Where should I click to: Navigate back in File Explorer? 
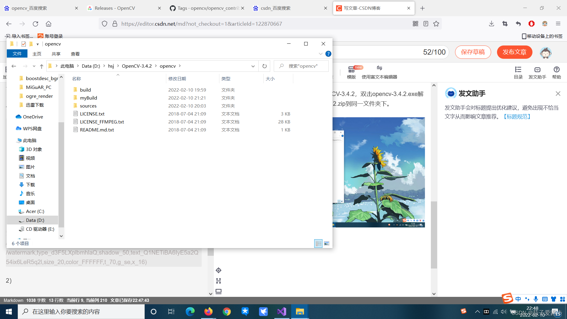point(14,66)
